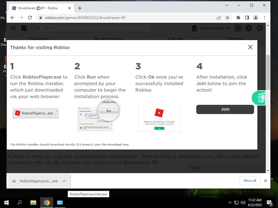Open a new browser tab
278x208 pixels.
[x=80, y=8]
